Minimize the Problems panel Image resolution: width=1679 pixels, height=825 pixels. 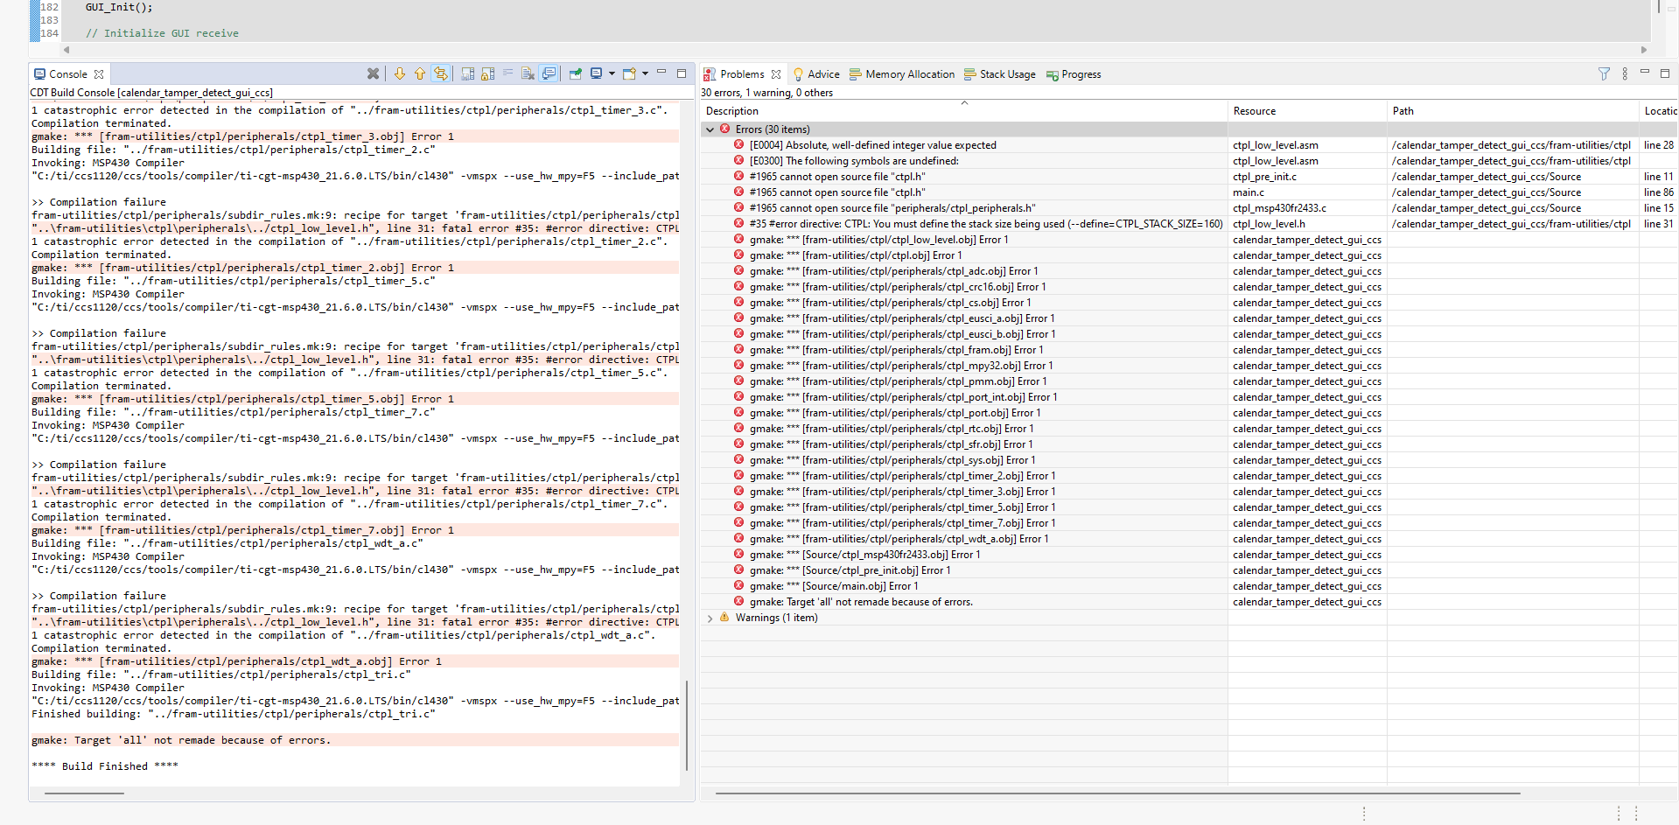coord(1645,73)
